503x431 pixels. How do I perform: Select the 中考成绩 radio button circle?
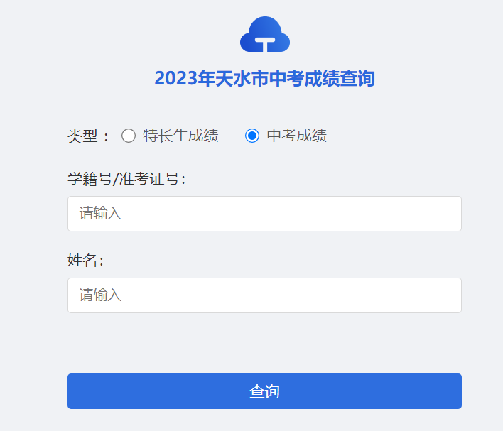click(x=252, y=136)
